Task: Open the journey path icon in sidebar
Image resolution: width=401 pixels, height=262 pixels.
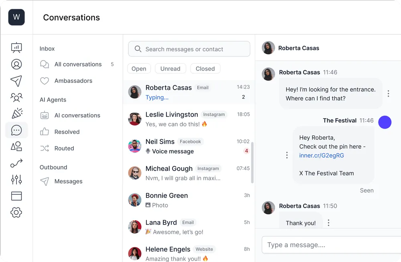Action: [16, 163]
